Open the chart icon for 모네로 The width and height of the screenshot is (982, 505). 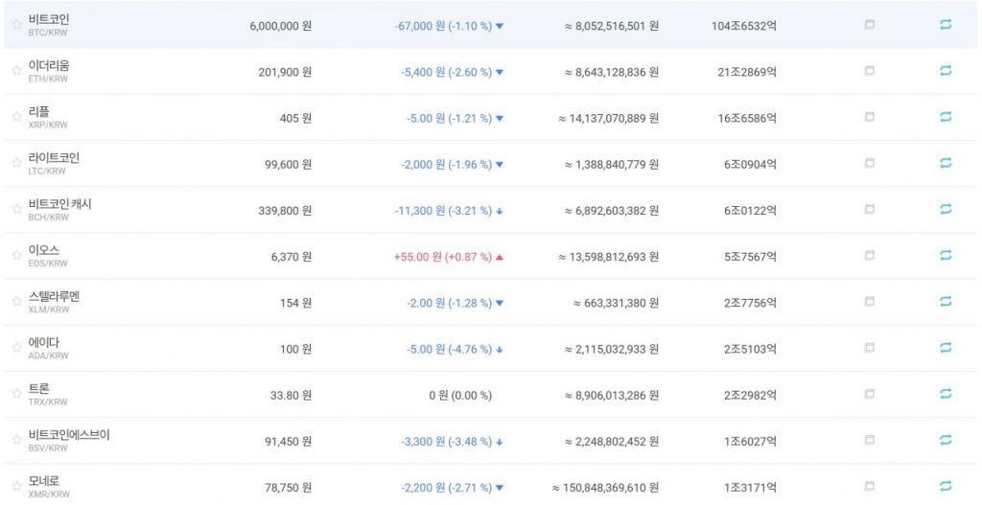coord(869,486)
